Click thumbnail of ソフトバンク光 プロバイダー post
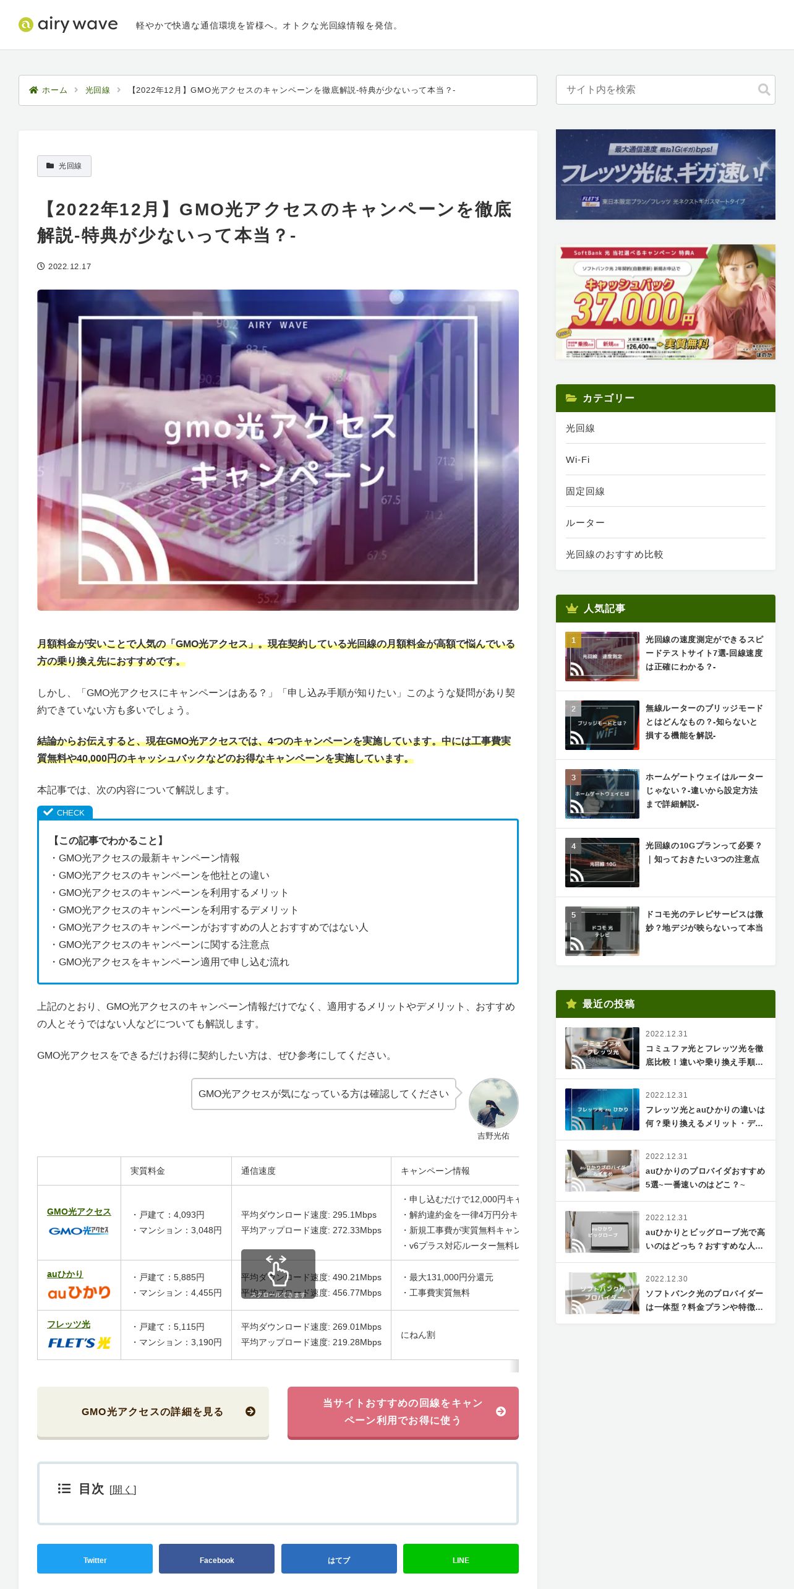Image resolution: width=794 pixels, height=1589 pixels. pos(602,1293)
